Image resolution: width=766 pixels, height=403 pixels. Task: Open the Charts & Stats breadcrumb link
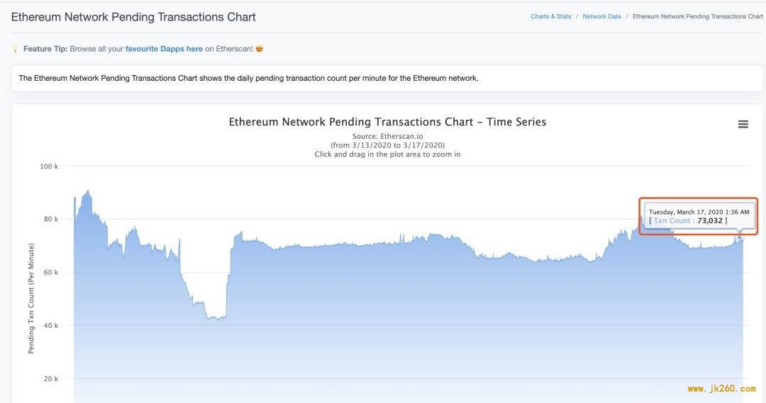[x=550, y=16]
